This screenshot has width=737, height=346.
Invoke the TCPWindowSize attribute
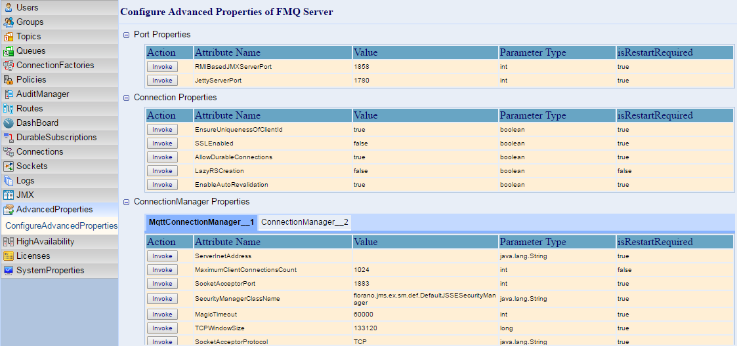click(162, 328)
